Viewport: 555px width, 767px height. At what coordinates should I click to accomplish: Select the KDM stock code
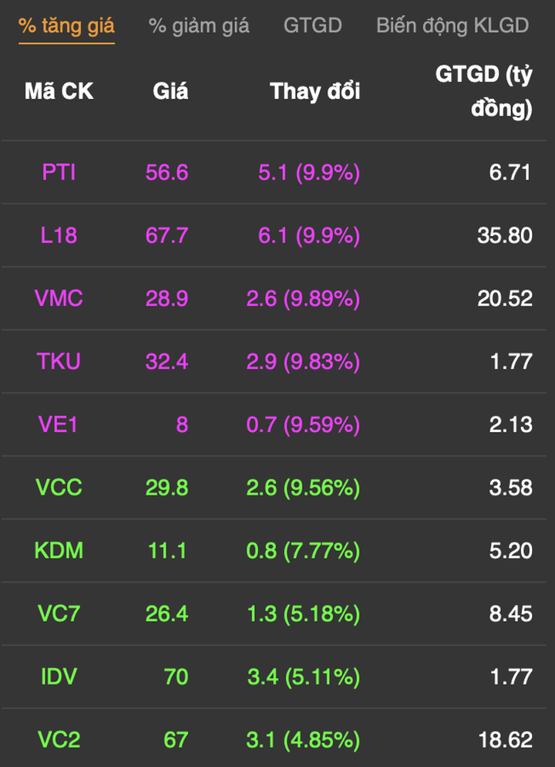(59, 551)
